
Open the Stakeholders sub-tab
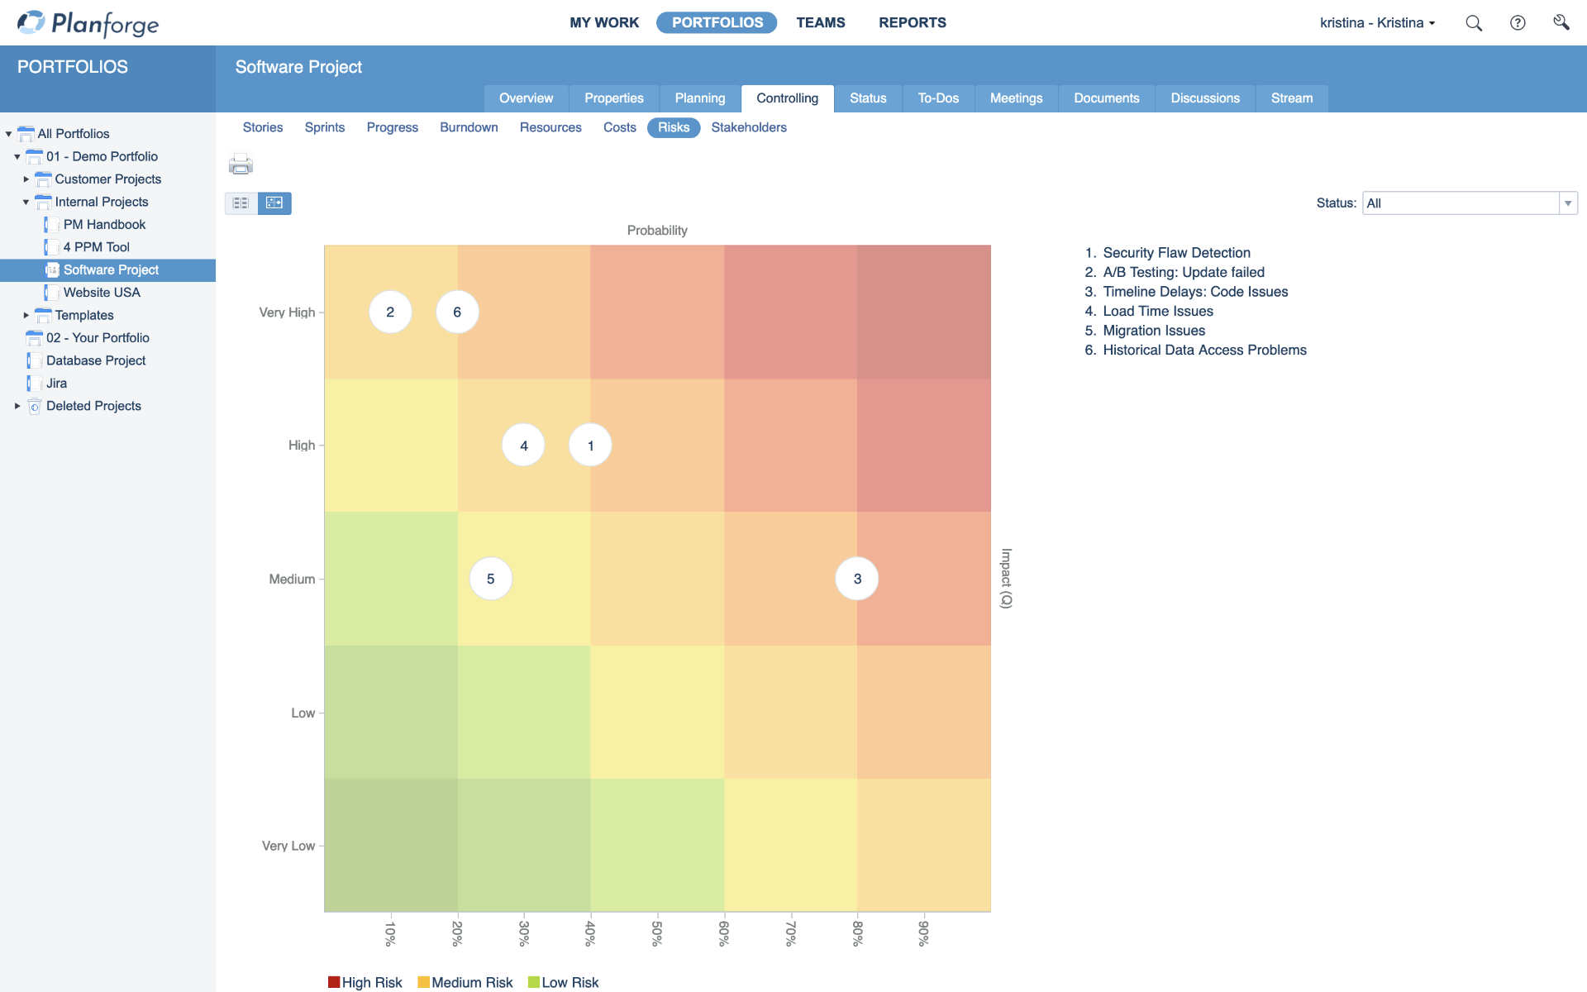tap(749, 127)
